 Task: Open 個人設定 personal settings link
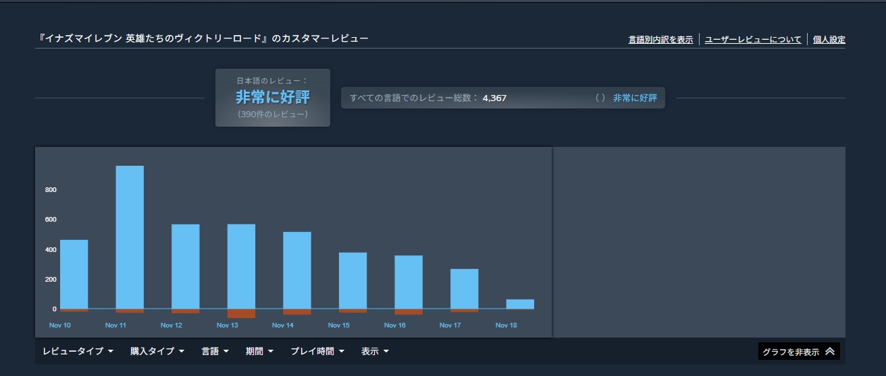click(x=829, y=40)
